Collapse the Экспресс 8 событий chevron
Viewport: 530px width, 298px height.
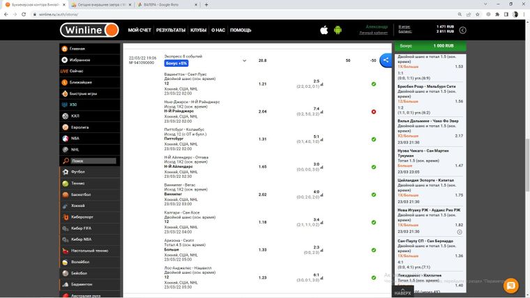click(x=244, y=61)
